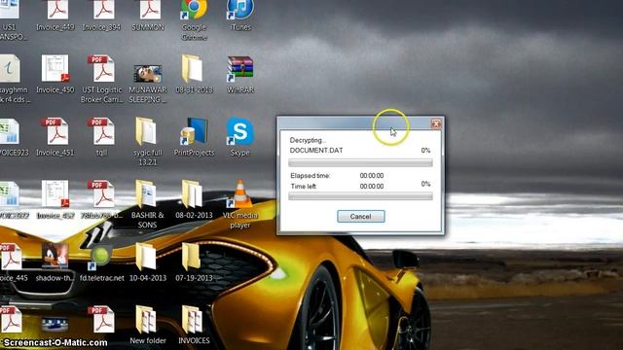
Task: Click the Time left label
Action: pyautogui.click(x=304, y=186)
